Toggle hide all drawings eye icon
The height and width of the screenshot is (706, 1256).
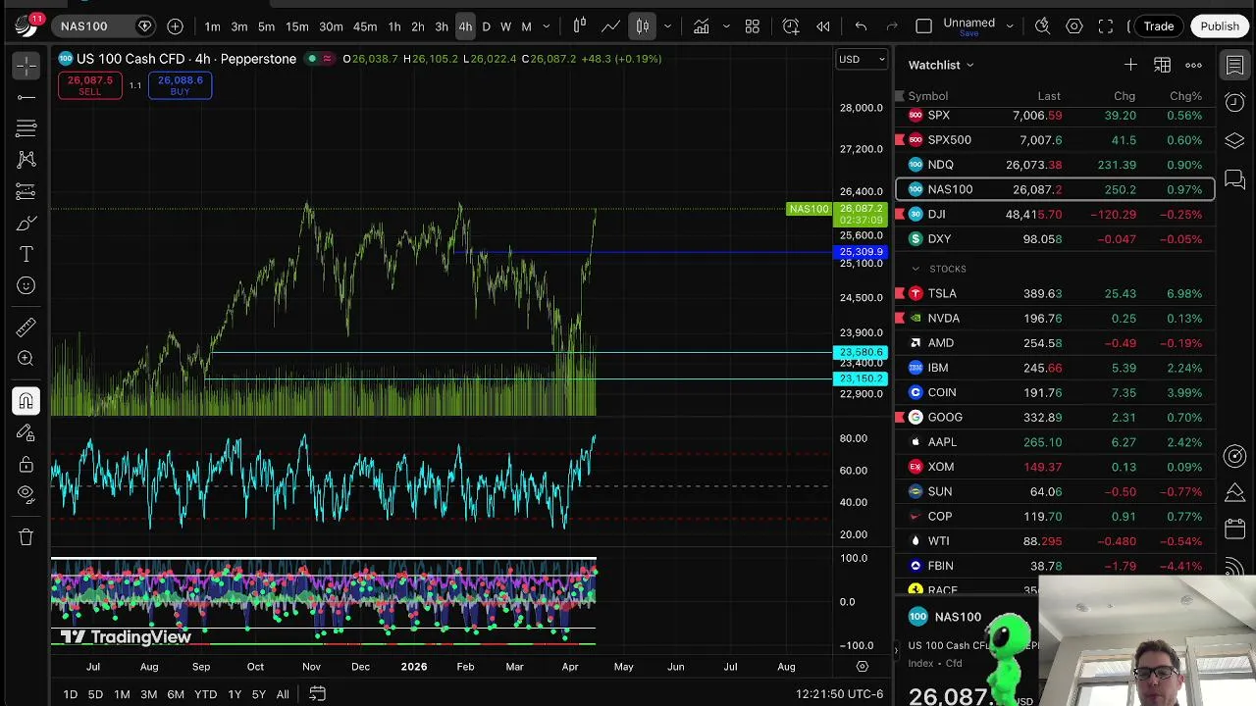[26, 494]
